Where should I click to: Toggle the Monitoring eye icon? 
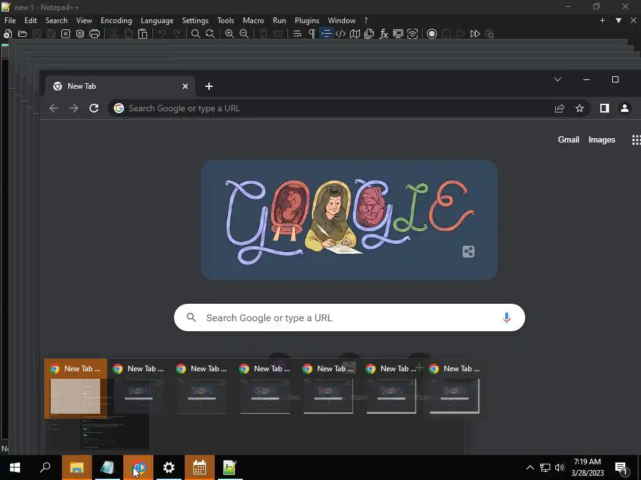click(413, 34)
